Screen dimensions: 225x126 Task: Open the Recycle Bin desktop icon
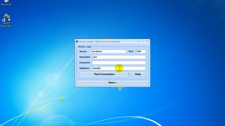tap(6, 3)
